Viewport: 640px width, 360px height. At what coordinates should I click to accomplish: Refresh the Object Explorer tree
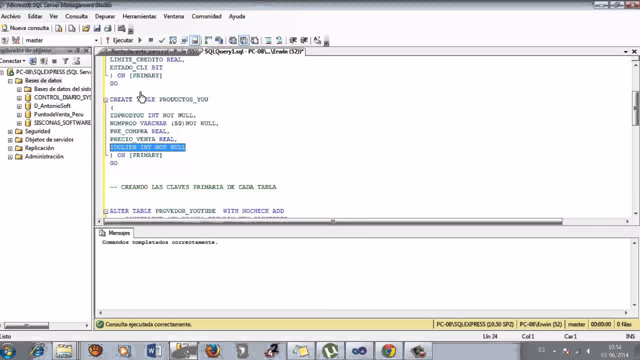coord(76,61)
